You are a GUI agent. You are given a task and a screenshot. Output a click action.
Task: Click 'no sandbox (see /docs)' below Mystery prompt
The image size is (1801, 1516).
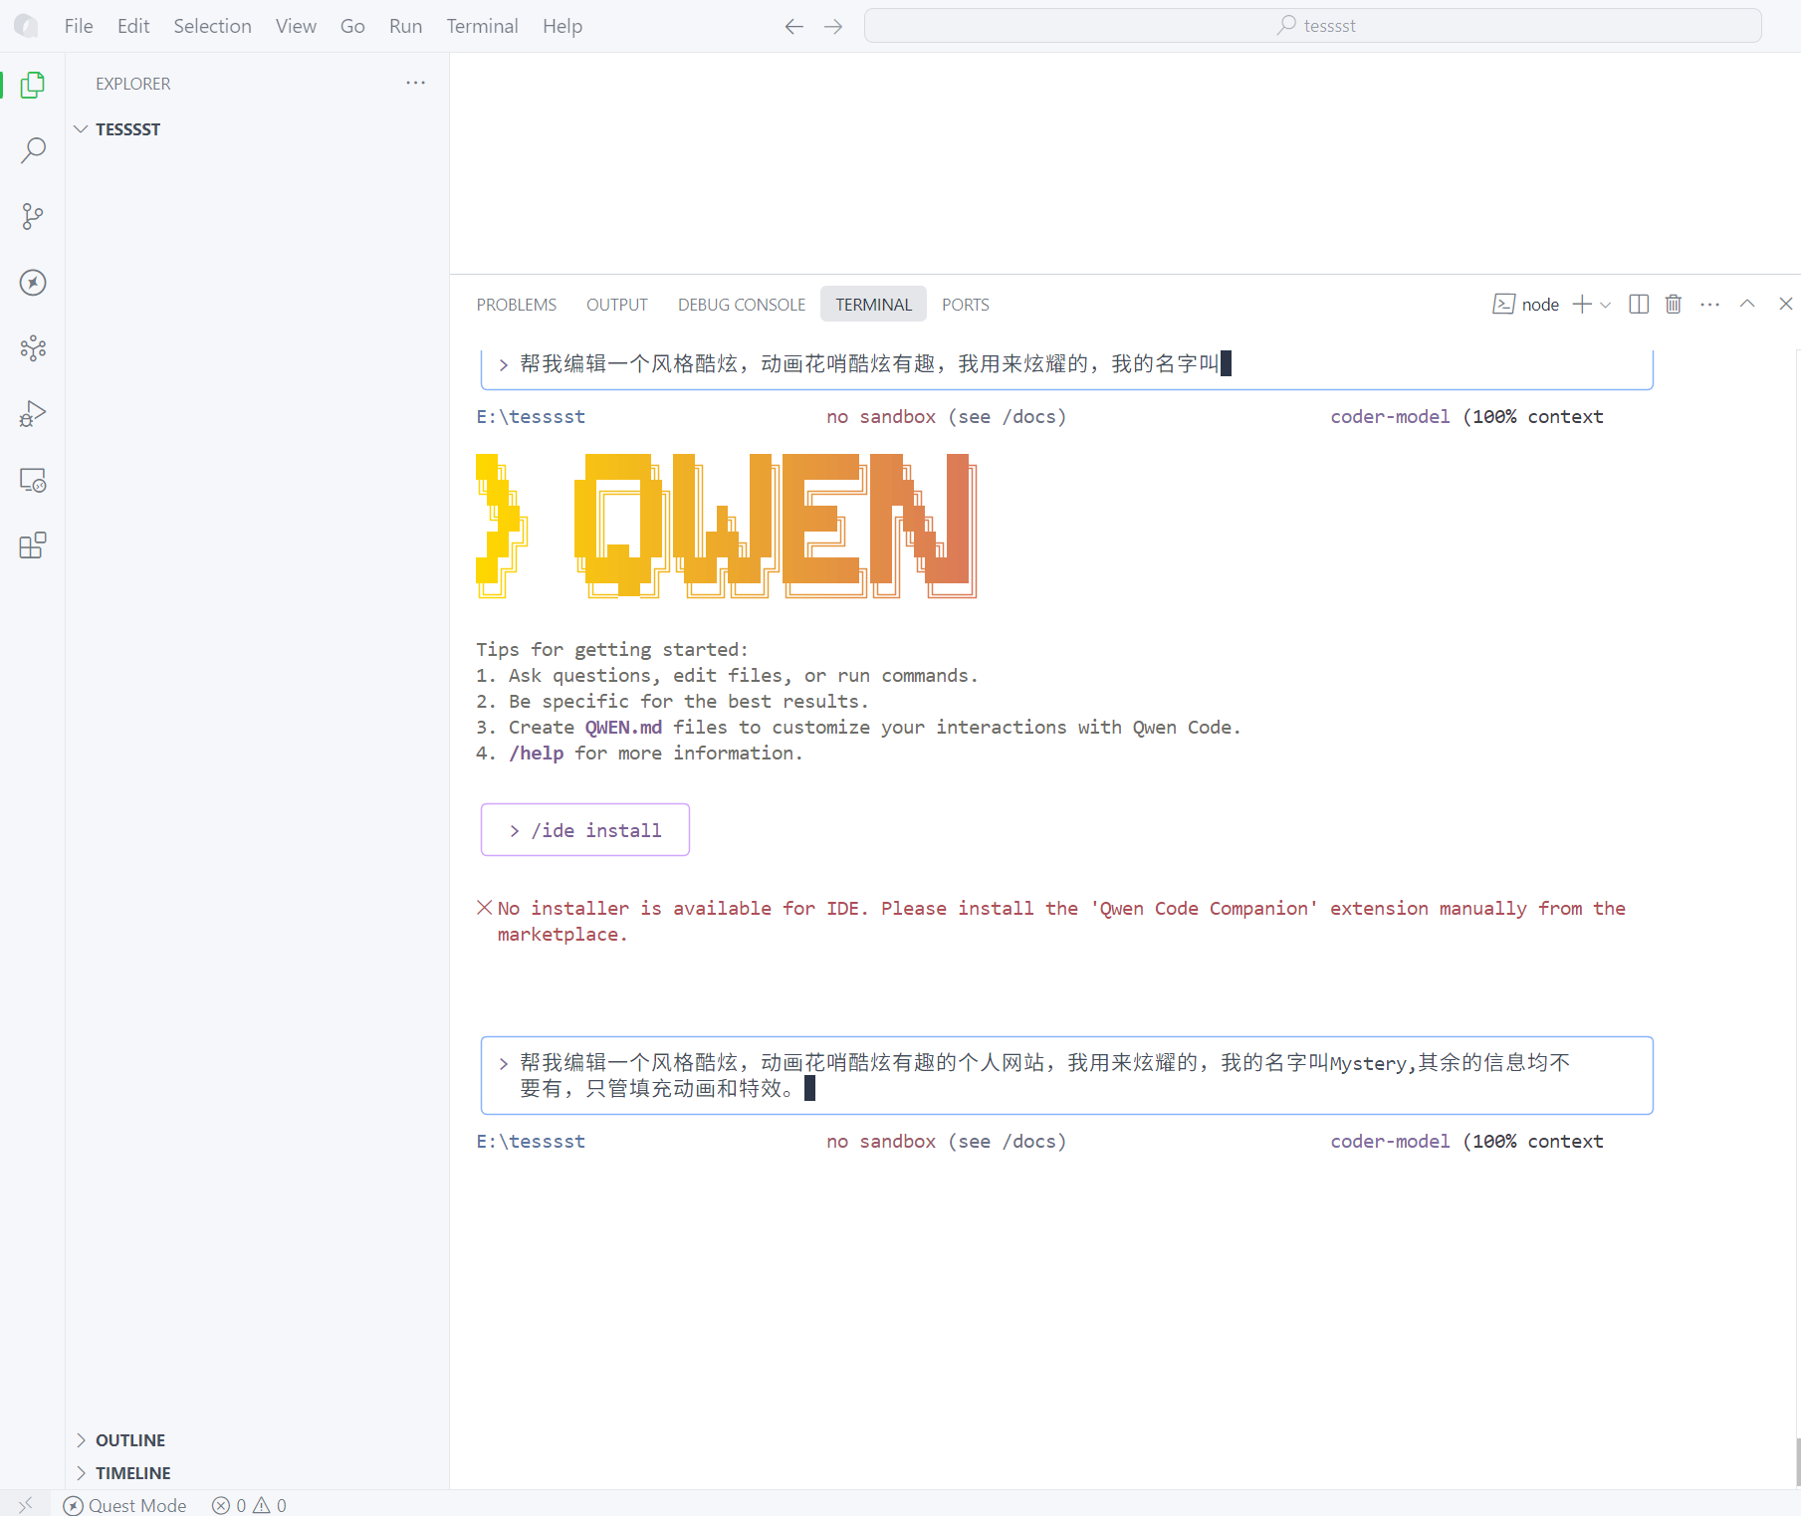pyautogui.click(x=946, y=1142)
